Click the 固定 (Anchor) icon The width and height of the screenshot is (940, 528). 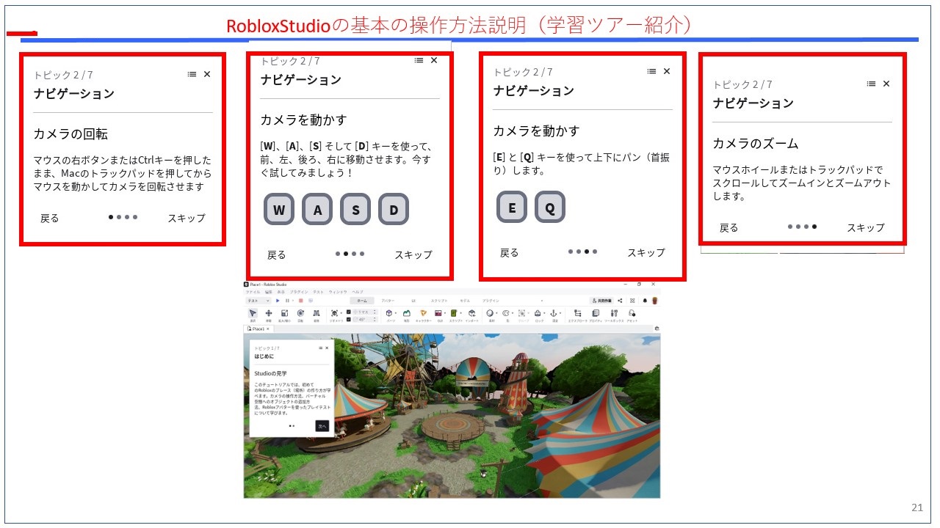tap(555, 314)
